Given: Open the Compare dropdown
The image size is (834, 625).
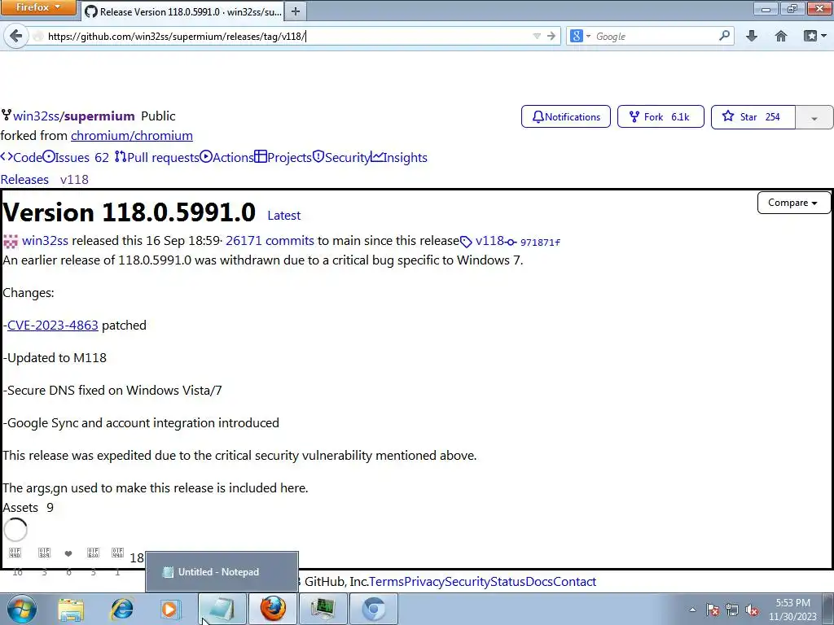Looking at the screenshot, I should [x=793, y=203].
